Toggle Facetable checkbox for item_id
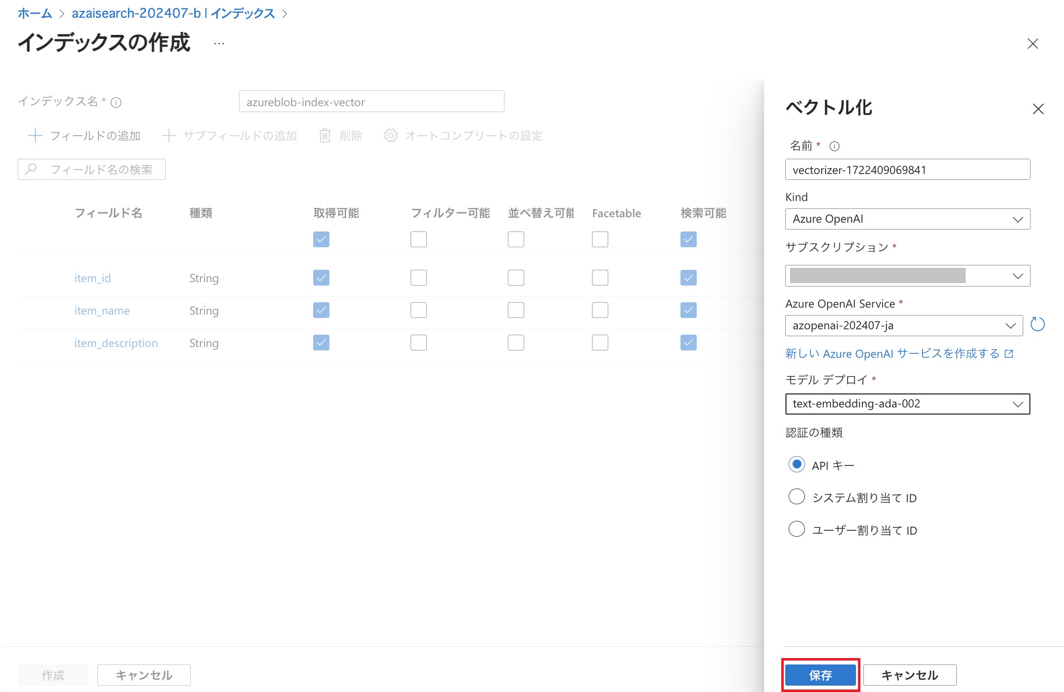The height and width of the screenshot is (692, 1064). (x=600, y=278)
